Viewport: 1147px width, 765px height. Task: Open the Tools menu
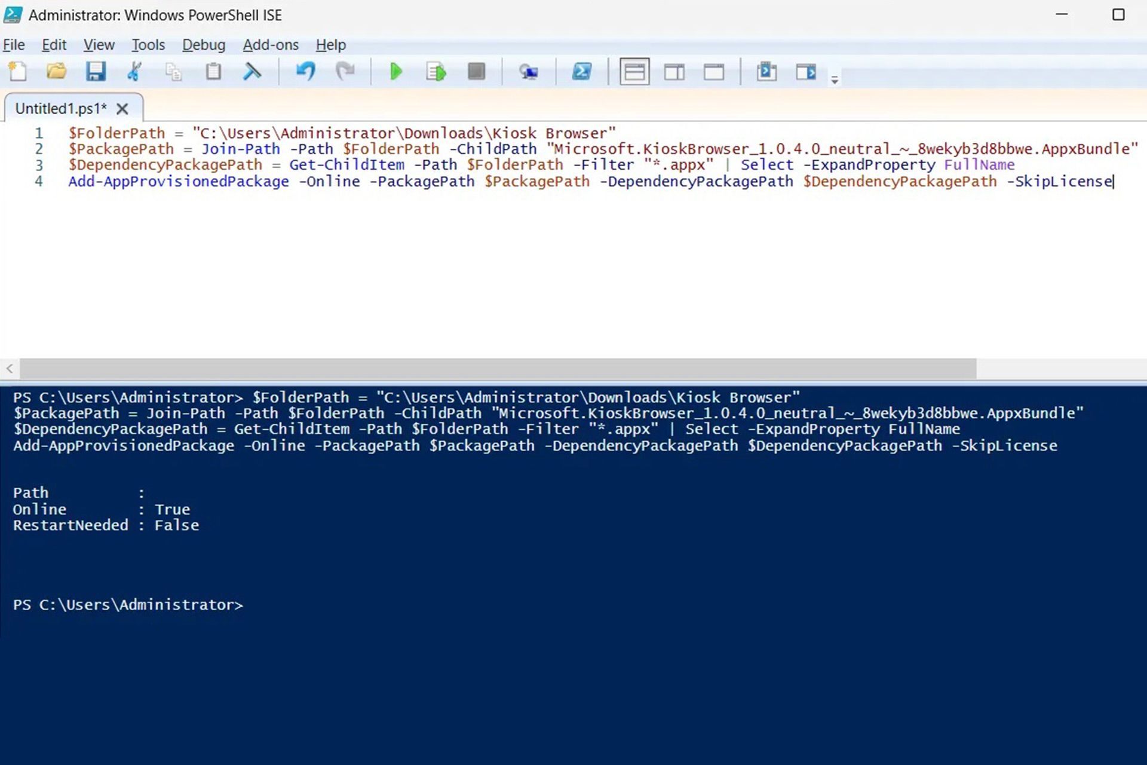click(148, 45)
